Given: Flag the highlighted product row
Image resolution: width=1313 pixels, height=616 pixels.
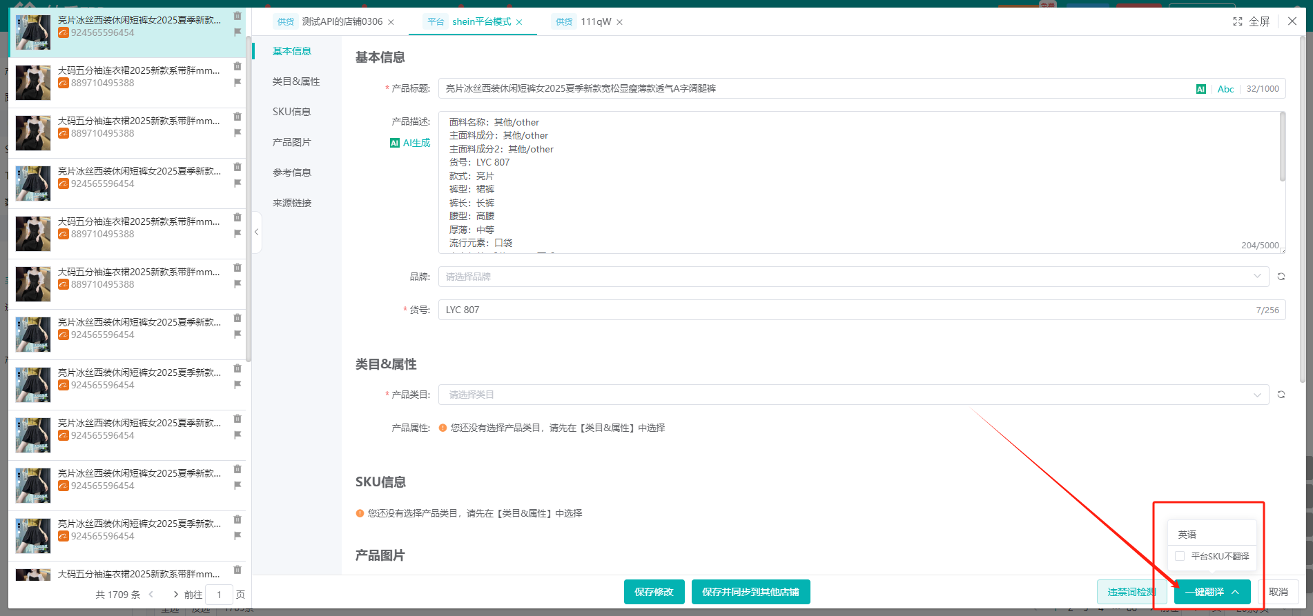Looking at the screenshot, I should (x=237, y=32).
